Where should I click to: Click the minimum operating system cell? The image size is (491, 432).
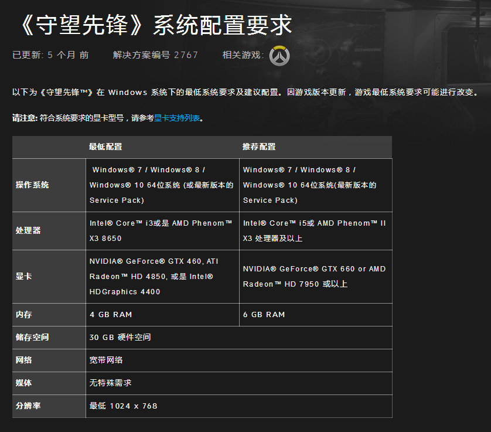click(x=162, y=185)
